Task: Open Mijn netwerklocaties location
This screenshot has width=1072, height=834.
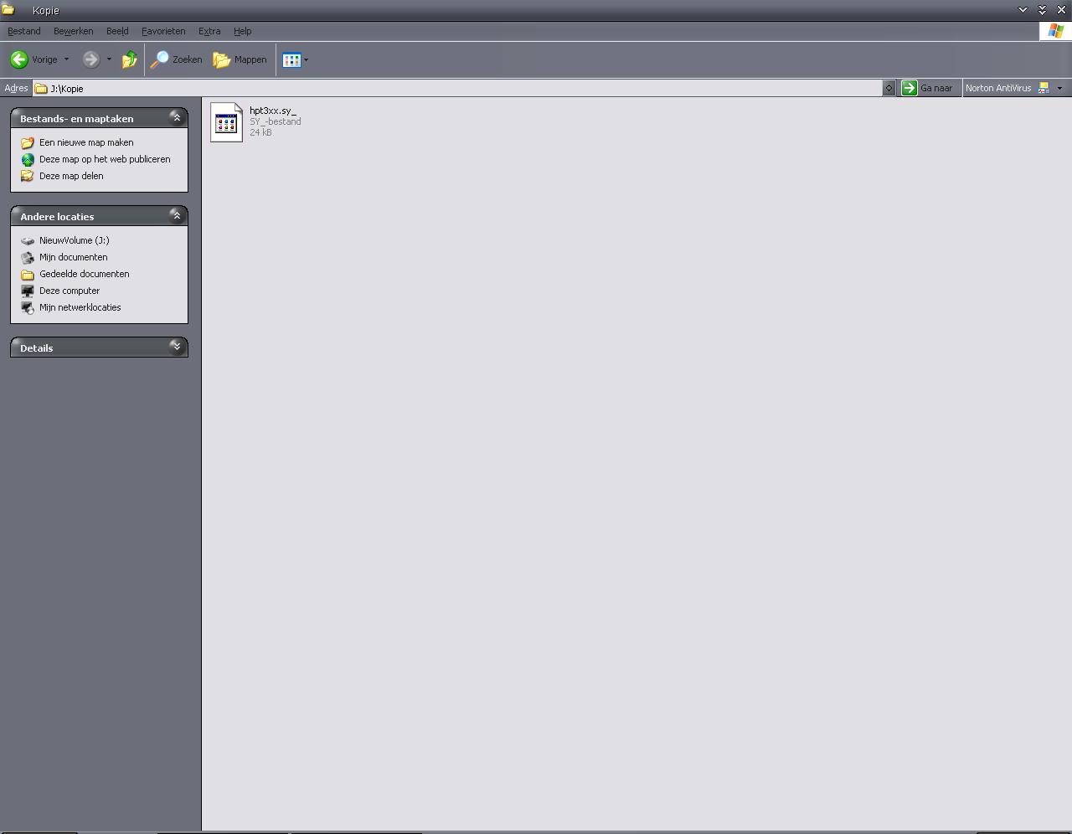Action: 80,307
